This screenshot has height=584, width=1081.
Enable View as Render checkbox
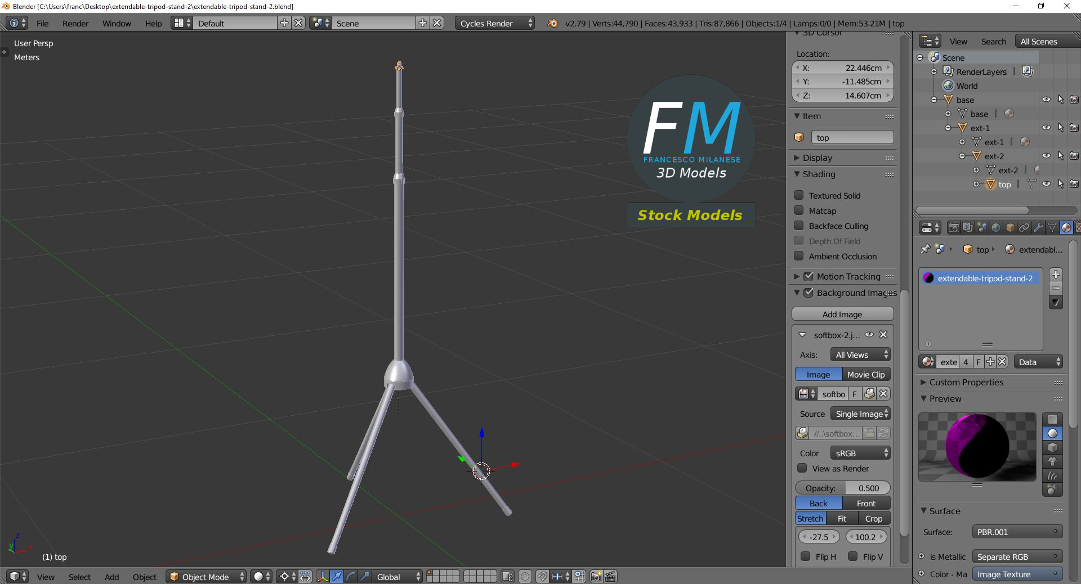[x=802, y=468]
